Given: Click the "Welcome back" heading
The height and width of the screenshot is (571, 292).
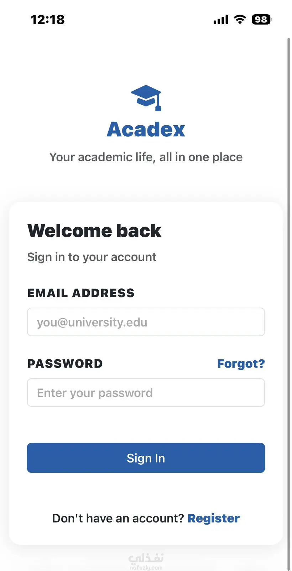Looking at the screenshot, I should (94, 231).
